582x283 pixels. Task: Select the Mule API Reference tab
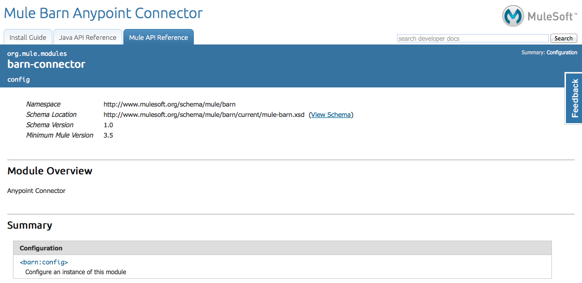[159, 37]
